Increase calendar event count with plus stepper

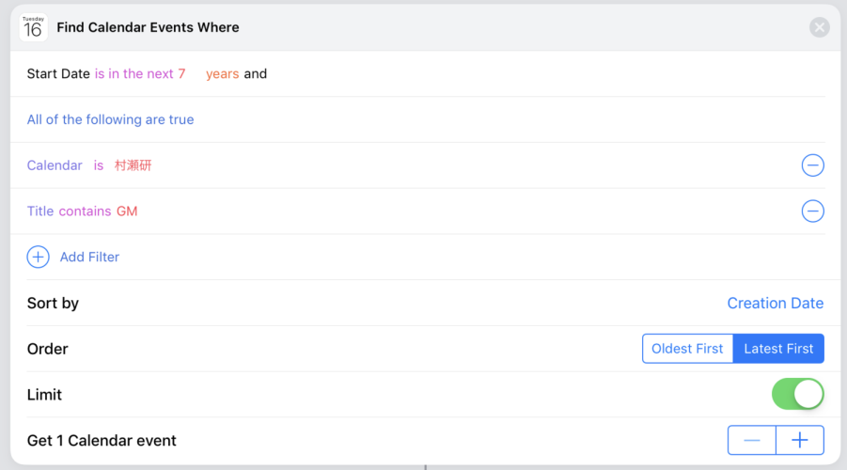tap(800, 440)
